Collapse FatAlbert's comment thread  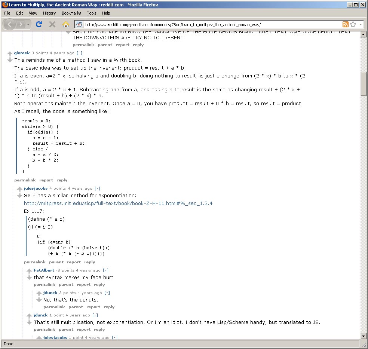tap(105, 270)
